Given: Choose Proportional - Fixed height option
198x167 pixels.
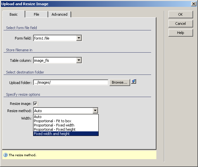Looking at the screenshot, I should [x=66, y=129].
